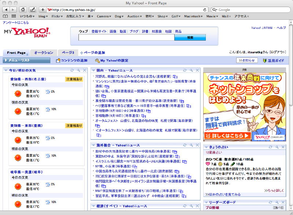This screenshot has width=293, height=215.
Task: Open the Macintosh bookmarks dropdown
Action: 193,16
